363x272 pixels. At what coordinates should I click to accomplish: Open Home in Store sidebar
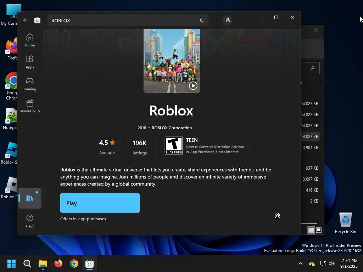(x=30, y=40)
